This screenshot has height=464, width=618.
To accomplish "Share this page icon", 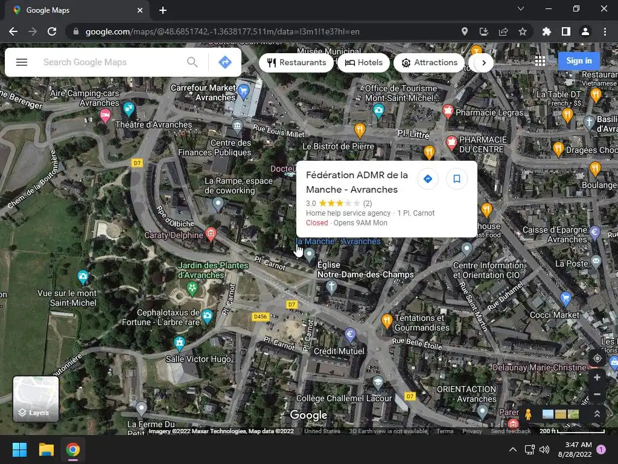I will pos(503,31).
